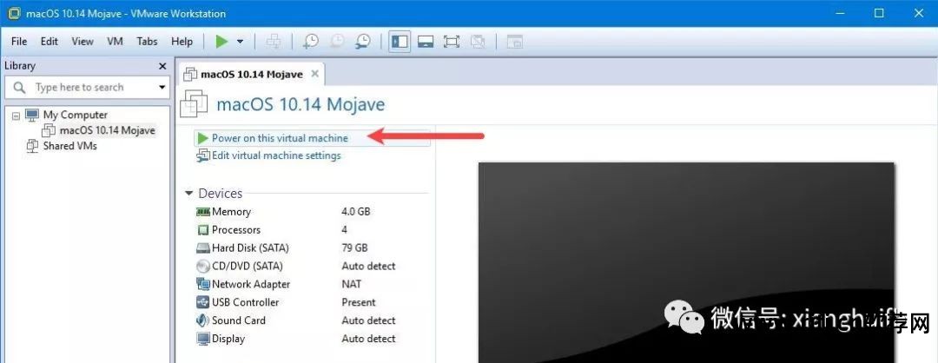The image size is (938, 363).
Task: Click the VM screen preview thumbnail
Action: pyautogui.click(x=685, y=262)
